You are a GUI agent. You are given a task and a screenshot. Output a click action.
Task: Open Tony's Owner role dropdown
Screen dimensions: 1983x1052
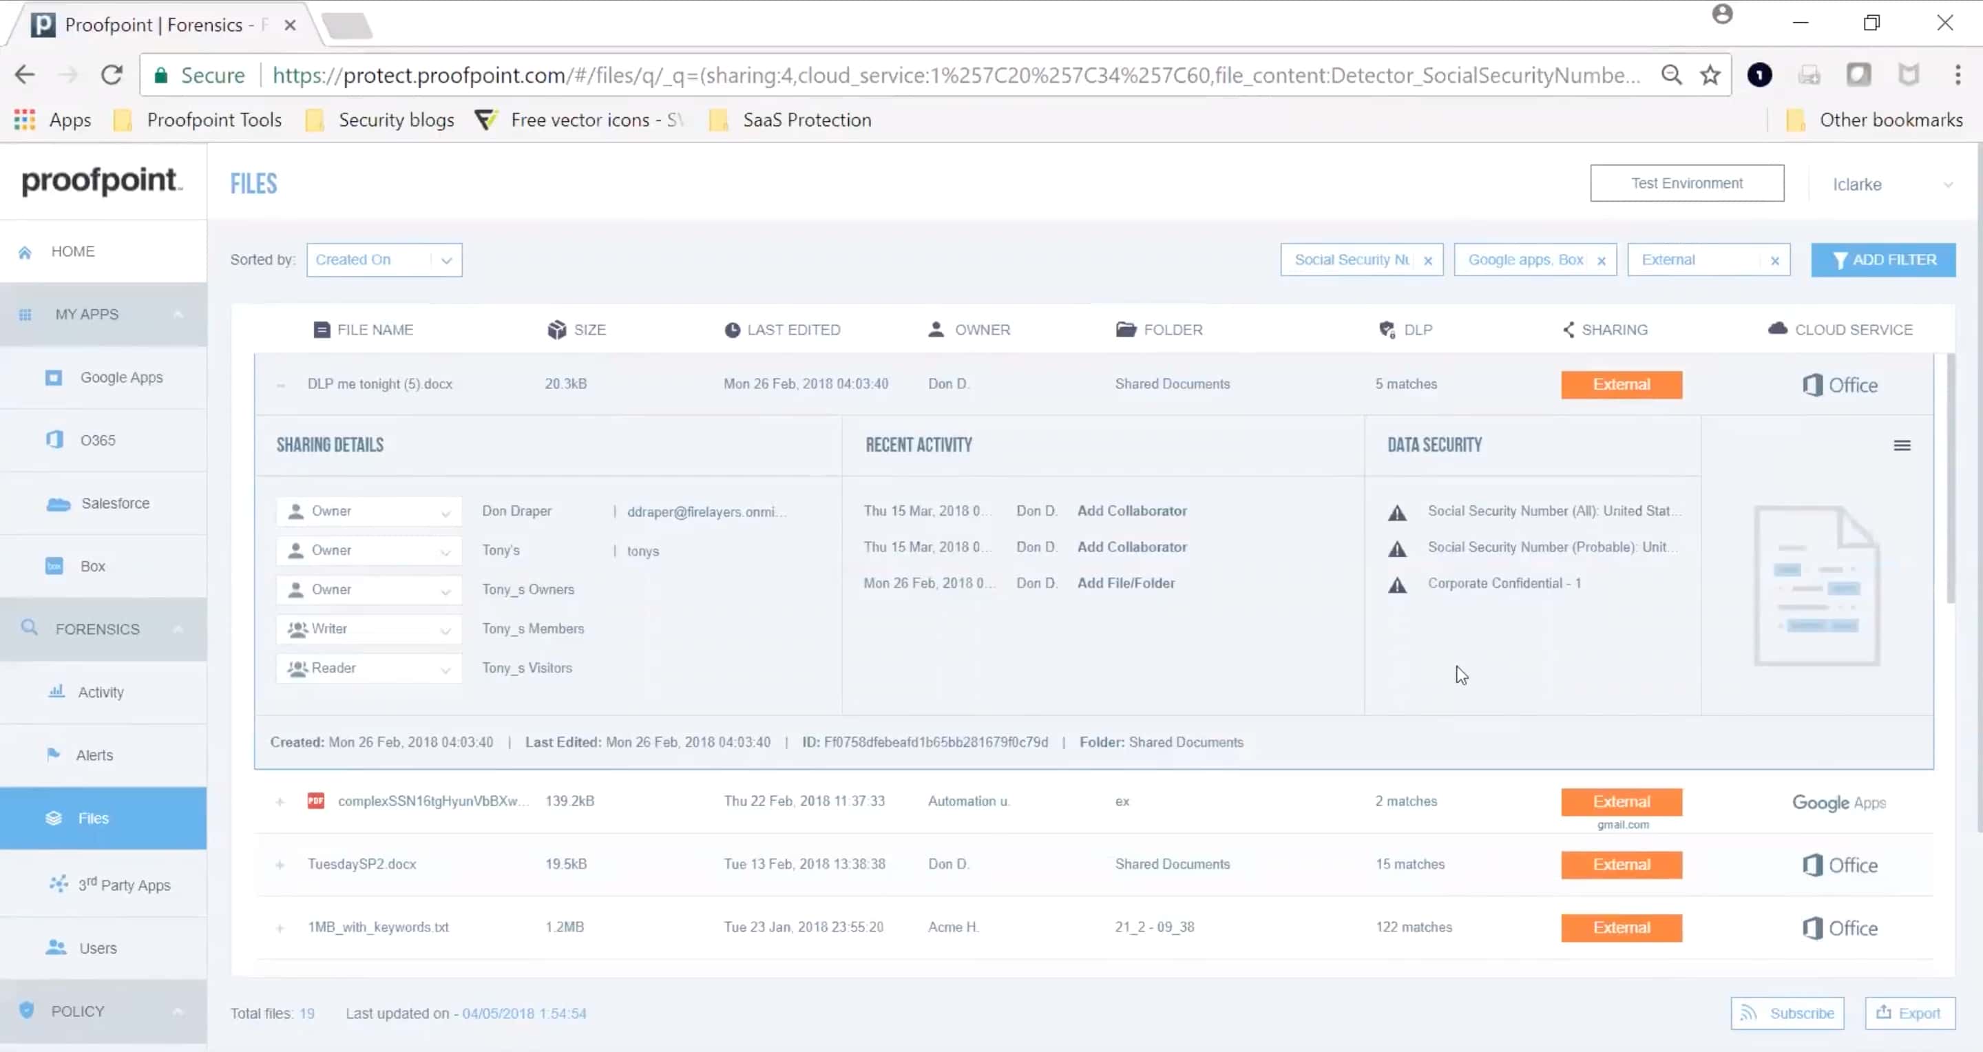(369, 551)
